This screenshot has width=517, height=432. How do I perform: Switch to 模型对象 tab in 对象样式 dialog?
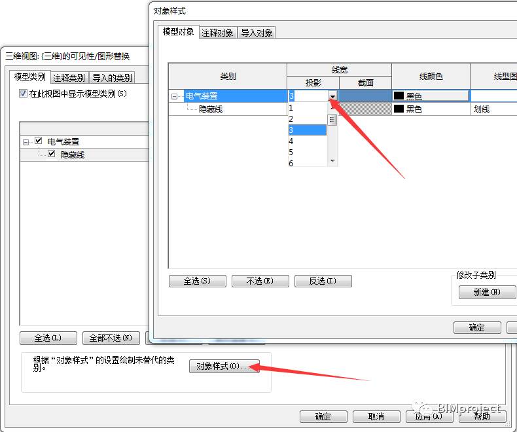(179, 31)
